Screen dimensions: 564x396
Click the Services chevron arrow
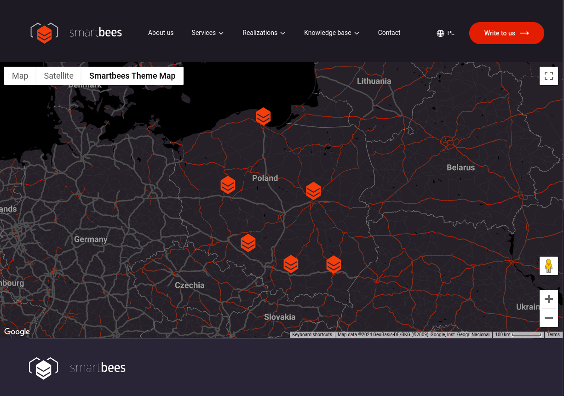coord(221,33)
